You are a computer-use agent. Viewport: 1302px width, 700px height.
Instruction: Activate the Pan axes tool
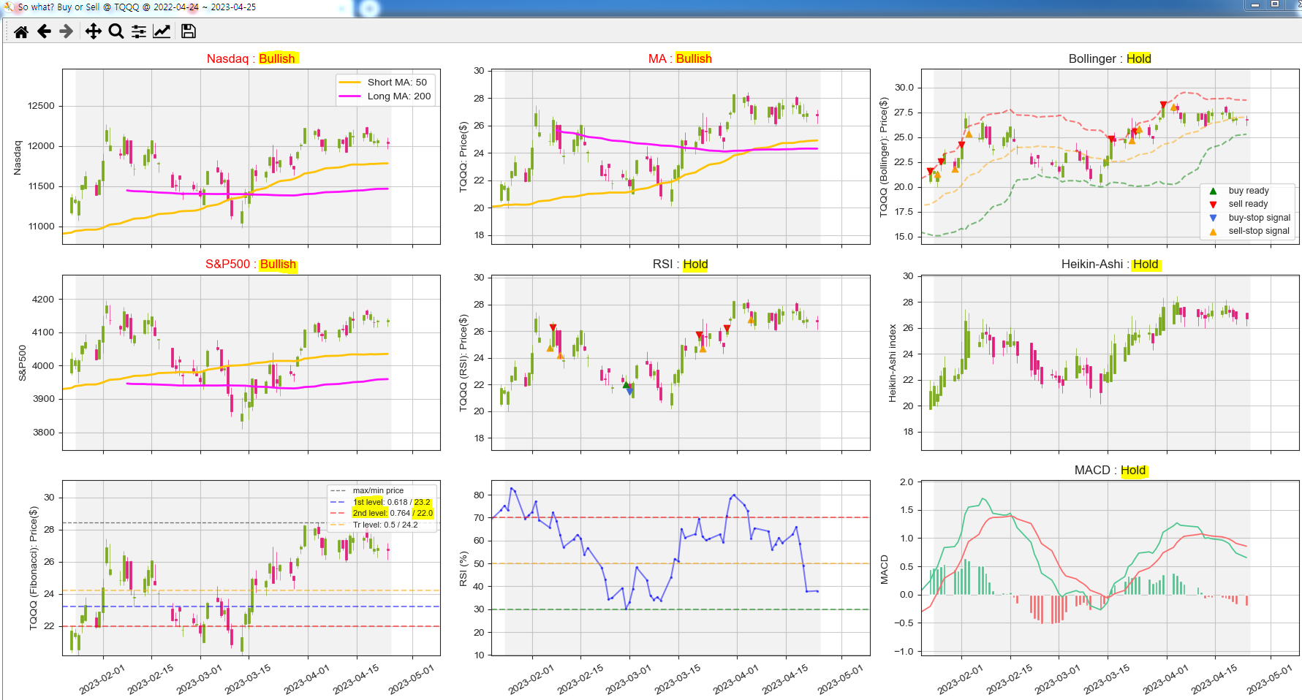pos(94,31)
